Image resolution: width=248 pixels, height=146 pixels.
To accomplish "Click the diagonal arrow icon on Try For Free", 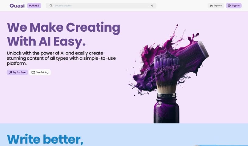I will (10, 72).
